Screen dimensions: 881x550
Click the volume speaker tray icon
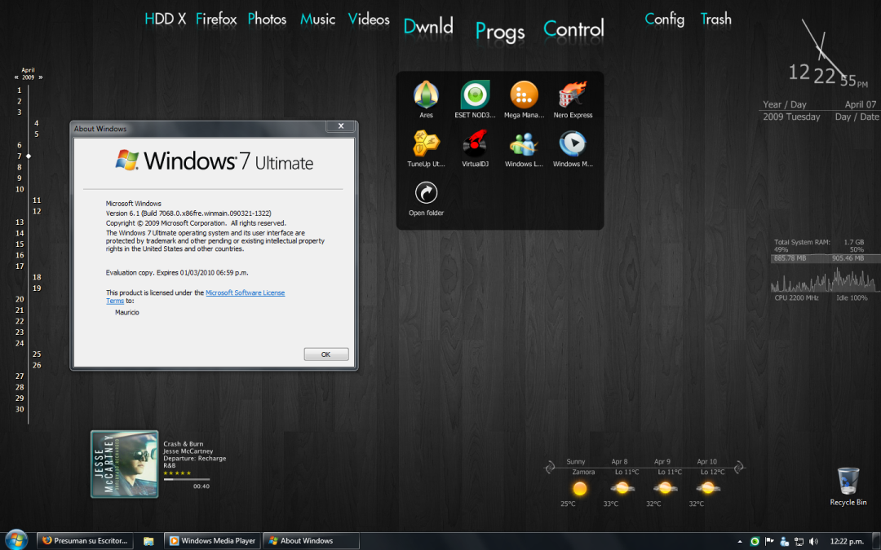pyautogui.click(x=813, y=542)
